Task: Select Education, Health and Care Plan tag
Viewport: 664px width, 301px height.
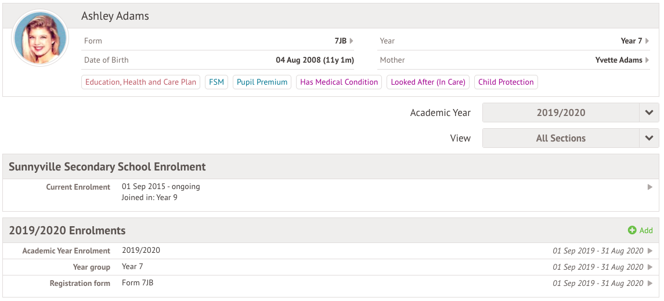Action: (141, 82)
